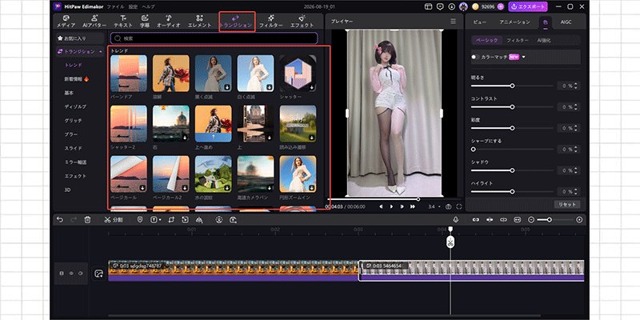Open the ファイル menu
Screen dimensions: 640x320
pyautogui.click(x=115, y=7)
